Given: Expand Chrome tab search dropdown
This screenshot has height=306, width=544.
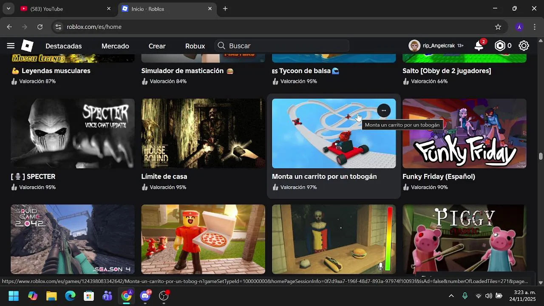Looking at the screenshot, I should pyautogui.click(x=8, y=8).
